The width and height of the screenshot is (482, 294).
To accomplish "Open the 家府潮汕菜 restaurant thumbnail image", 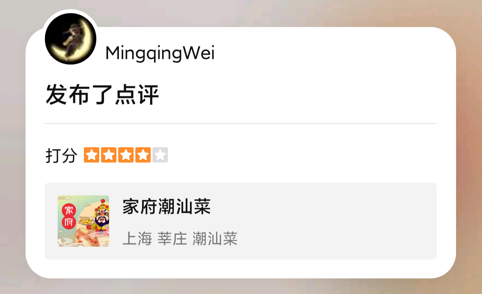I will tap(83, 221).
